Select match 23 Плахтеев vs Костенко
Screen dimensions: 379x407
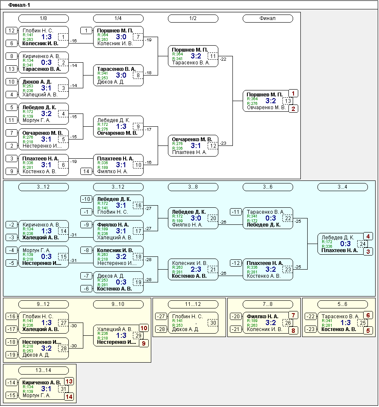pos(268,270)
